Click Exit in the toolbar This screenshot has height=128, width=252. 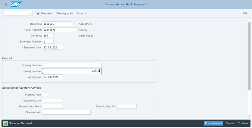coord(245,13)
